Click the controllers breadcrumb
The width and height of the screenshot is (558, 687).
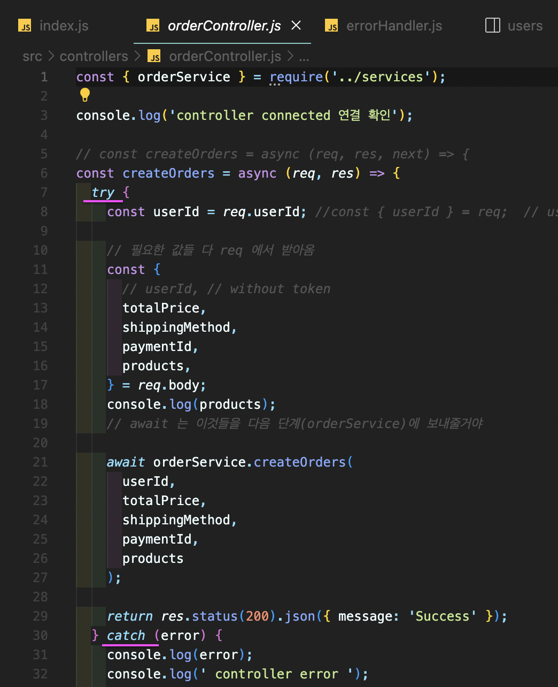(94, 56)
